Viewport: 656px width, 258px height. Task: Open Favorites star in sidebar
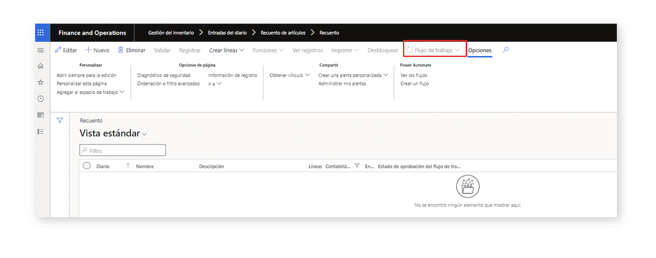coord(40,82)
